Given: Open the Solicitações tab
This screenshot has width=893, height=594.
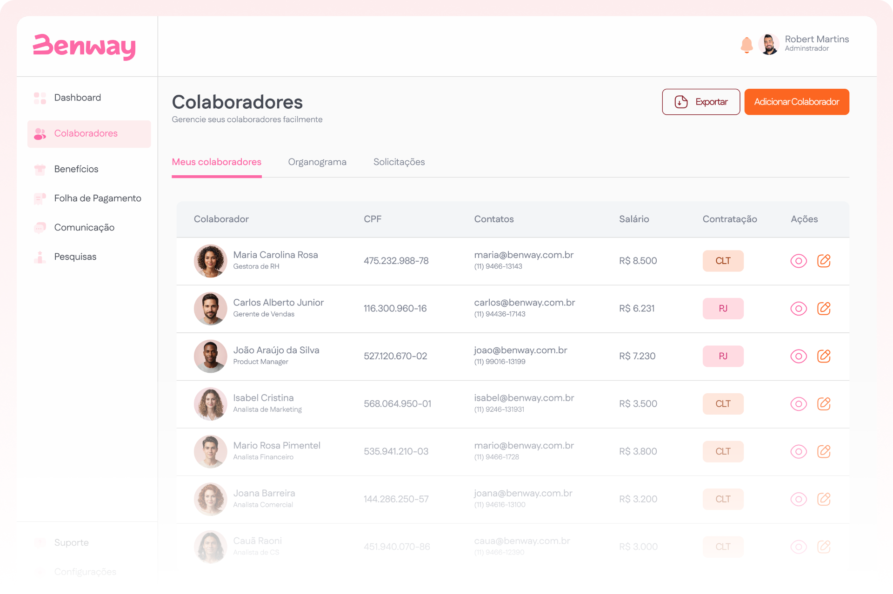Looking at the screenshot, I should [399, 162].
